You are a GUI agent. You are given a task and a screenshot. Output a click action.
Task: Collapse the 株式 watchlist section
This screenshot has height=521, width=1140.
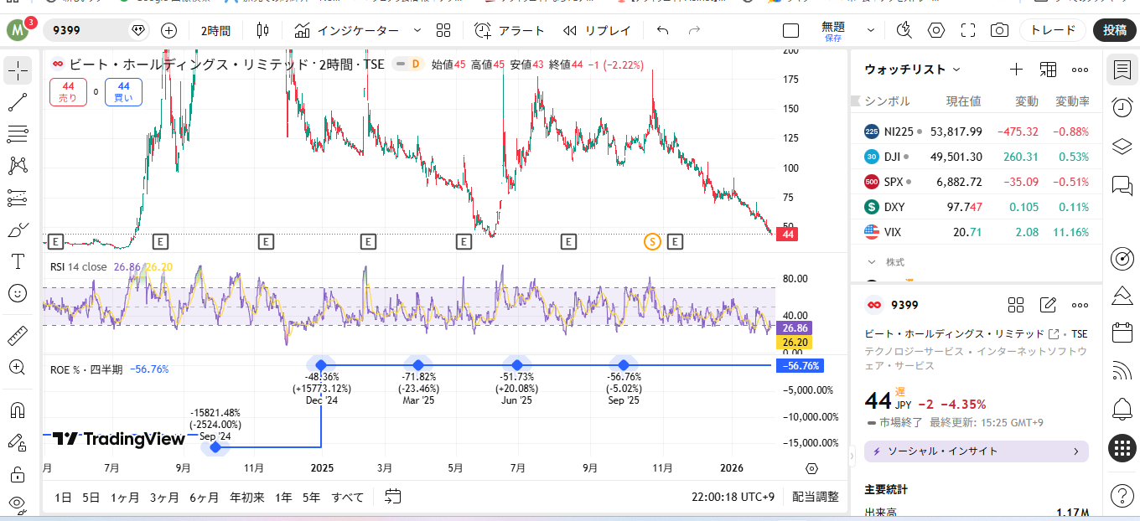click(871, 262)
